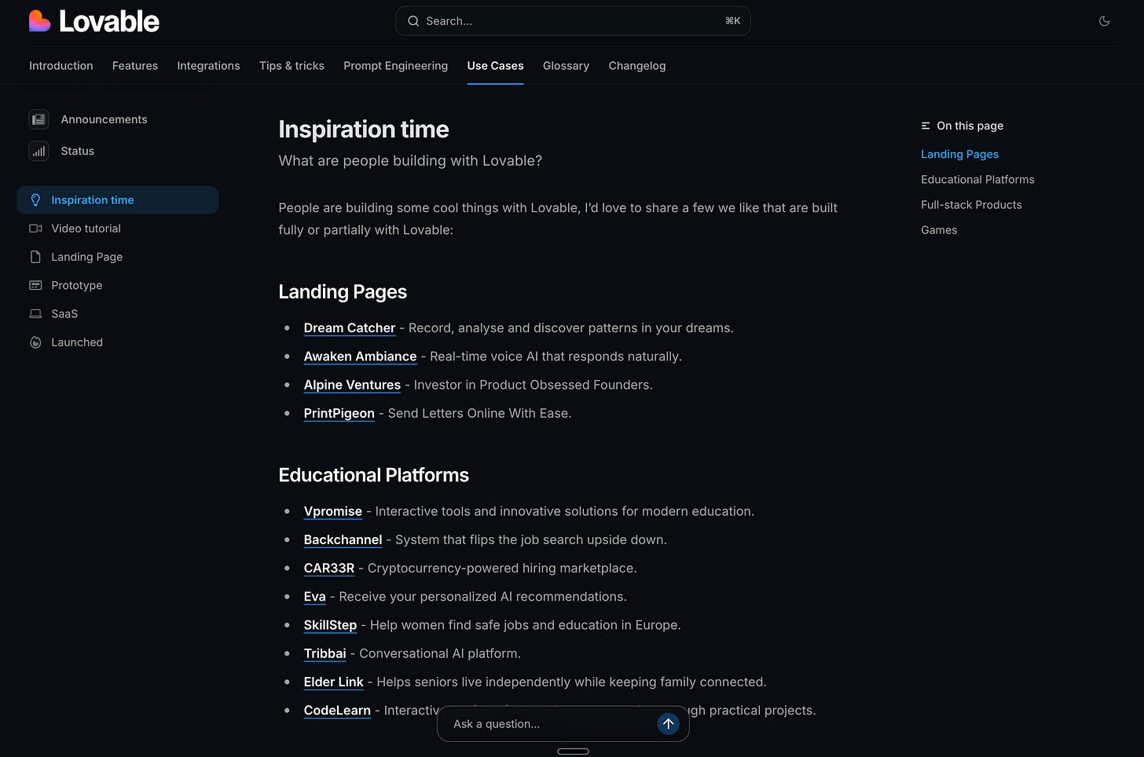Open the Dream Catcher link
The width and height of the screenshot is (1144, 757).
click(x=350, y=328)
